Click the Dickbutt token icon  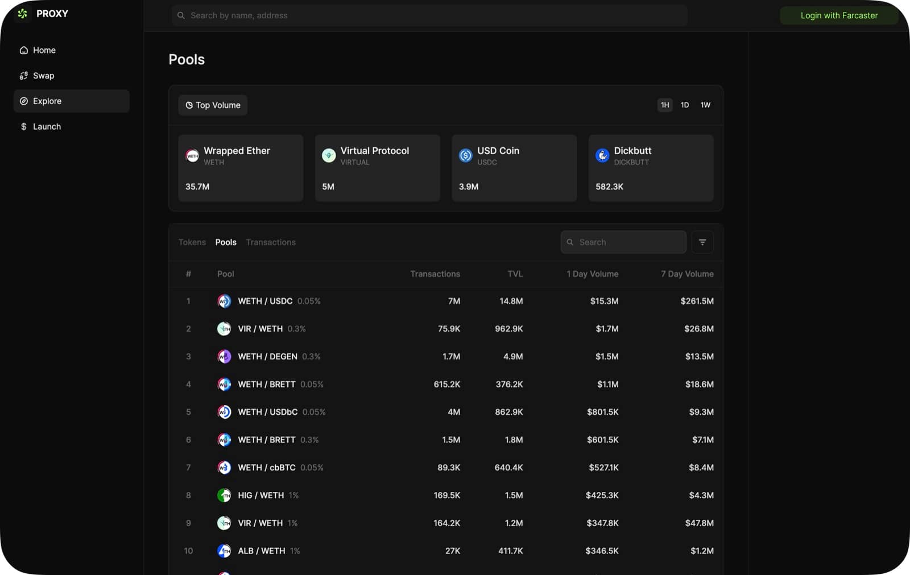[x=602, y=155]
